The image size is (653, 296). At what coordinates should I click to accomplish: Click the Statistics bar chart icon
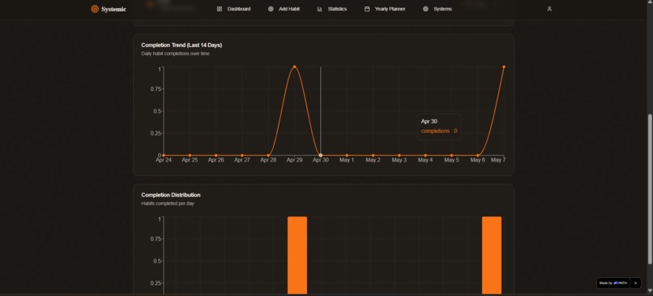click(320, 9)
